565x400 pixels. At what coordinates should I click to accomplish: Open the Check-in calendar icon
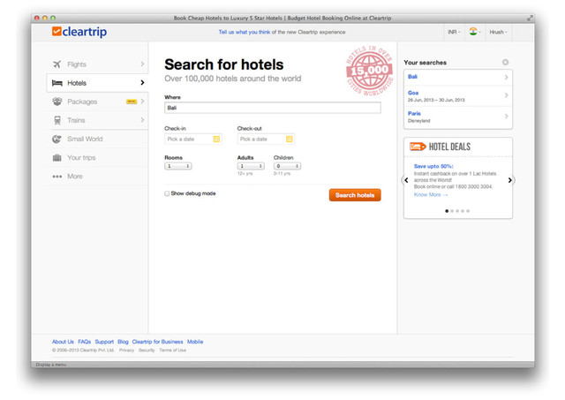(216, 140)
